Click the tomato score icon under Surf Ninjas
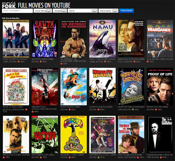This screenshot has height=161, width=175. tap(70, 110)
